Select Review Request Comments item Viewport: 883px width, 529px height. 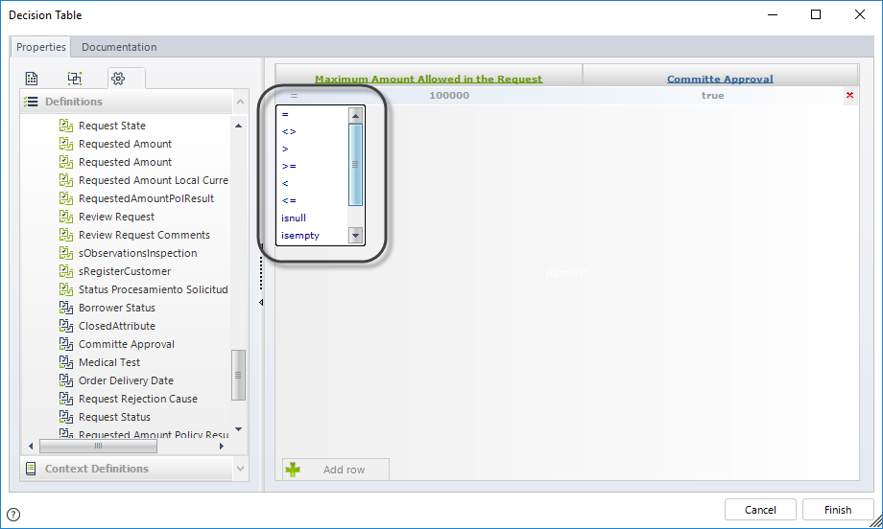144,235
